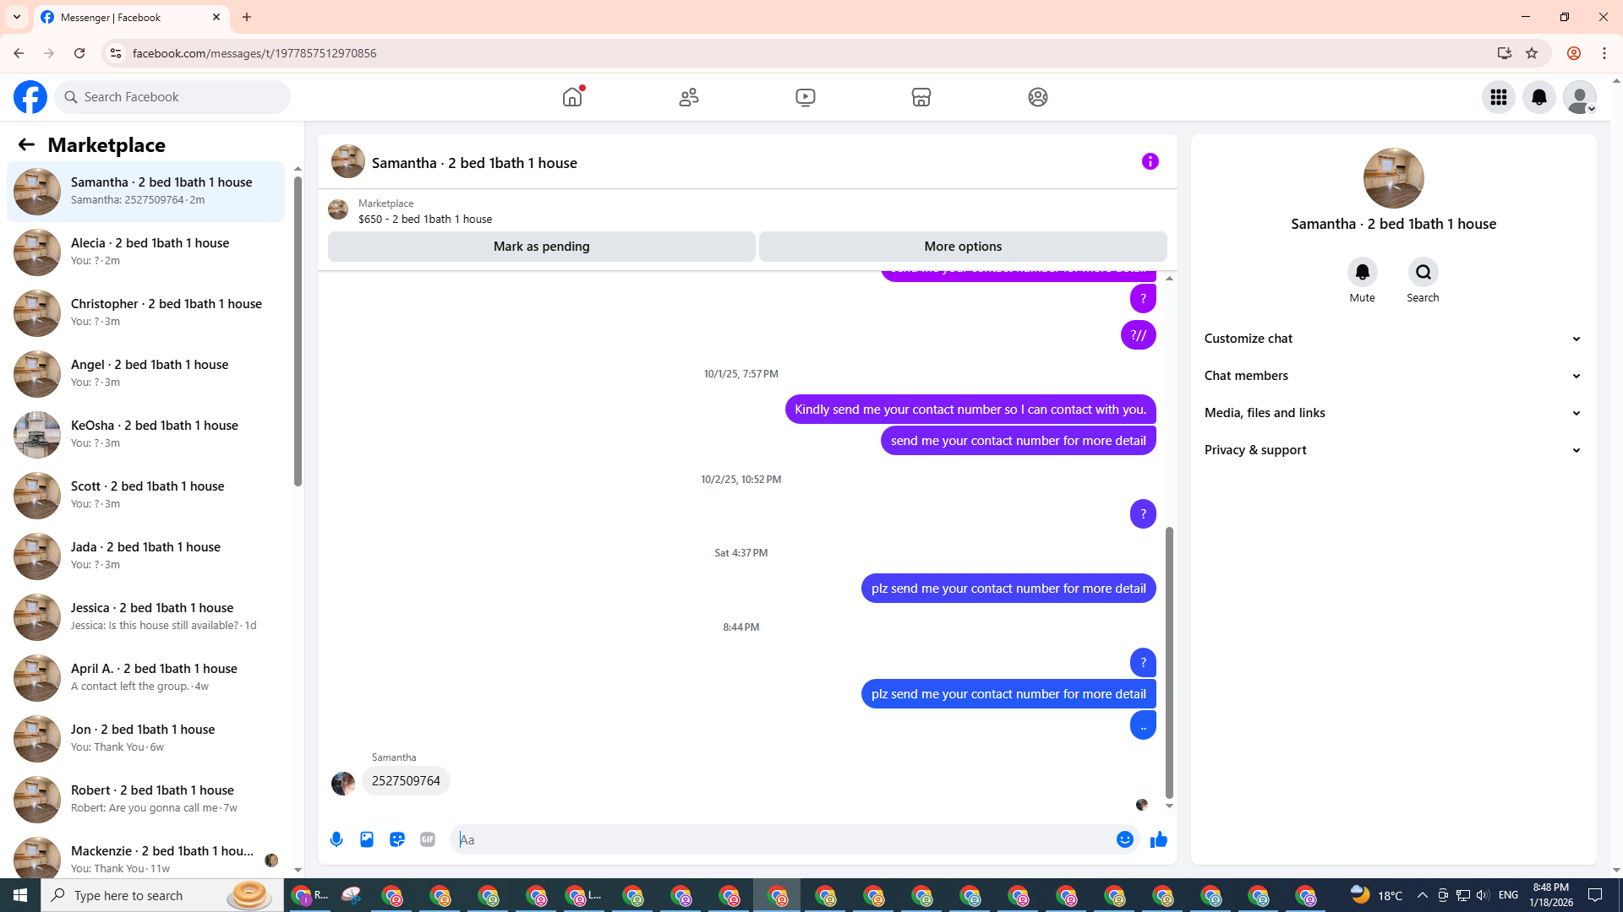
Task: Click the Mark as pending button
Action: (x=541, y=247)
